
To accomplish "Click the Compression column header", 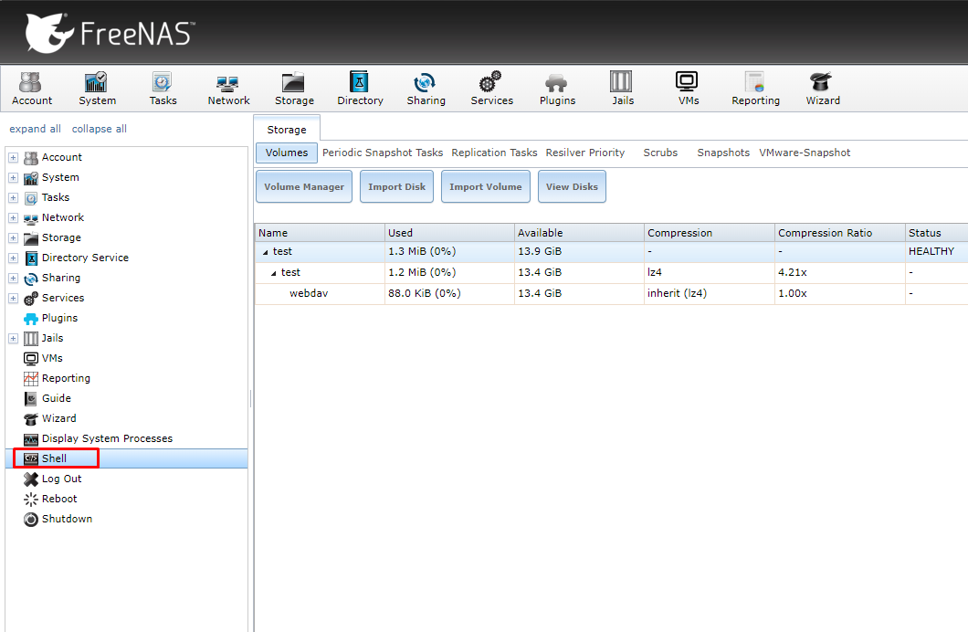I will 710,233.
